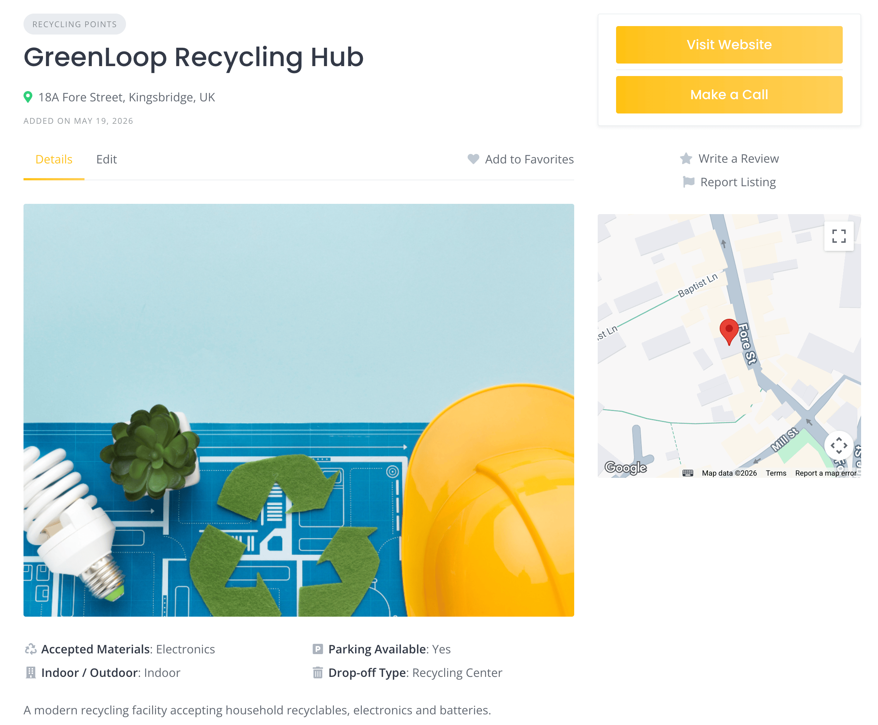Click the heart icon beside Add to Favorites
The width and height of the screenshot is (878, 725).
click(473, 159)
